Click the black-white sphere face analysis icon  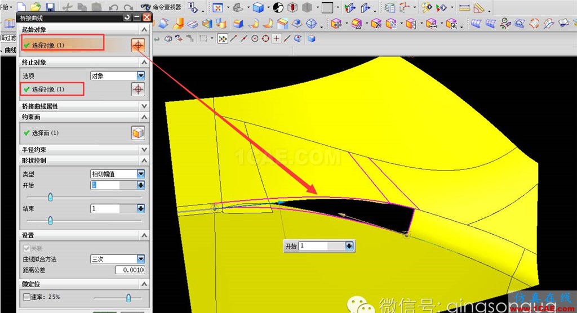pyautogui.click(x=278, y=7)
